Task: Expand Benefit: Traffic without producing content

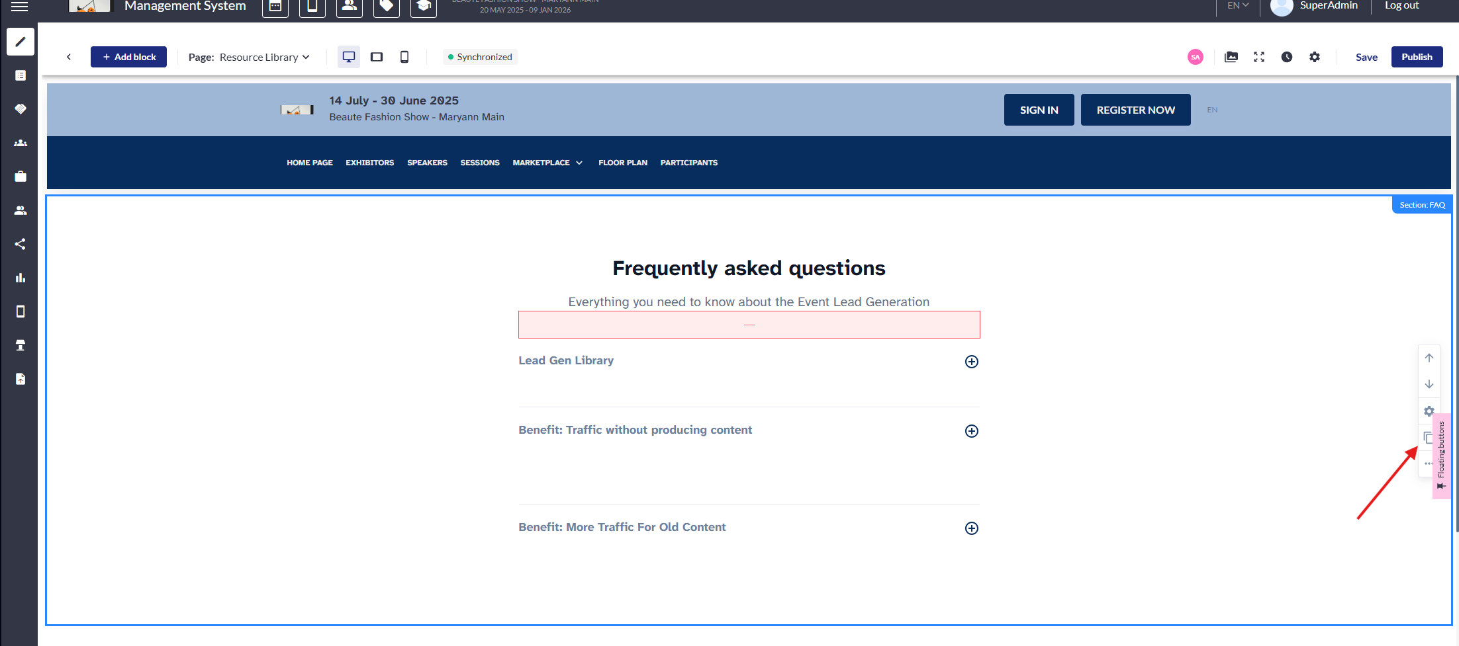Action: click(972, 431)
